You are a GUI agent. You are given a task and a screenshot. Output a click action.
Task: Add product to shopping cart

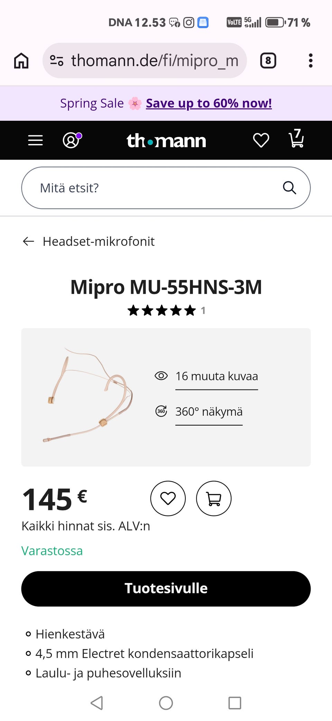214,499
